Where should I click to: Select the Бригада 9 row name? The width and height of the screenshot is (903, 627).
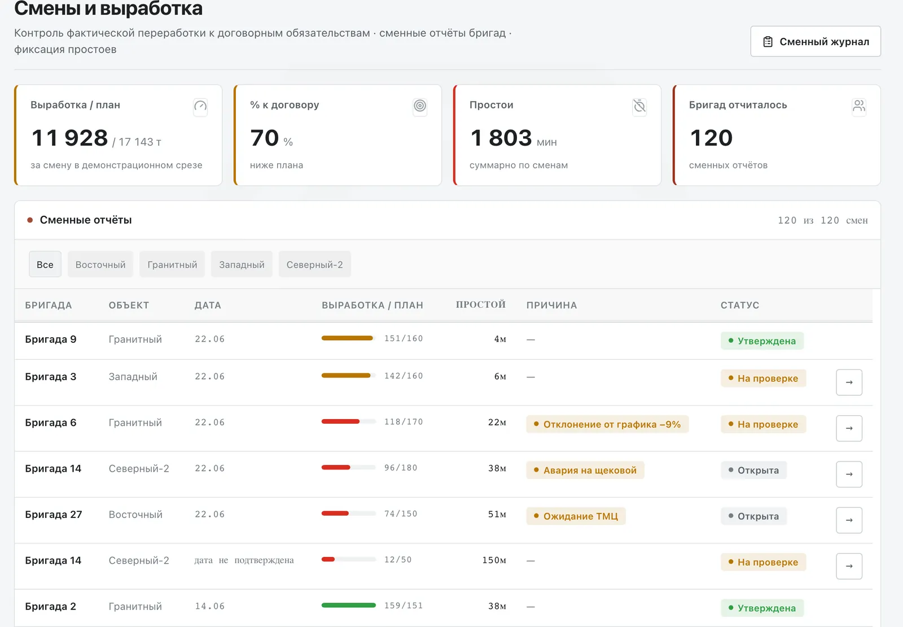51,339
